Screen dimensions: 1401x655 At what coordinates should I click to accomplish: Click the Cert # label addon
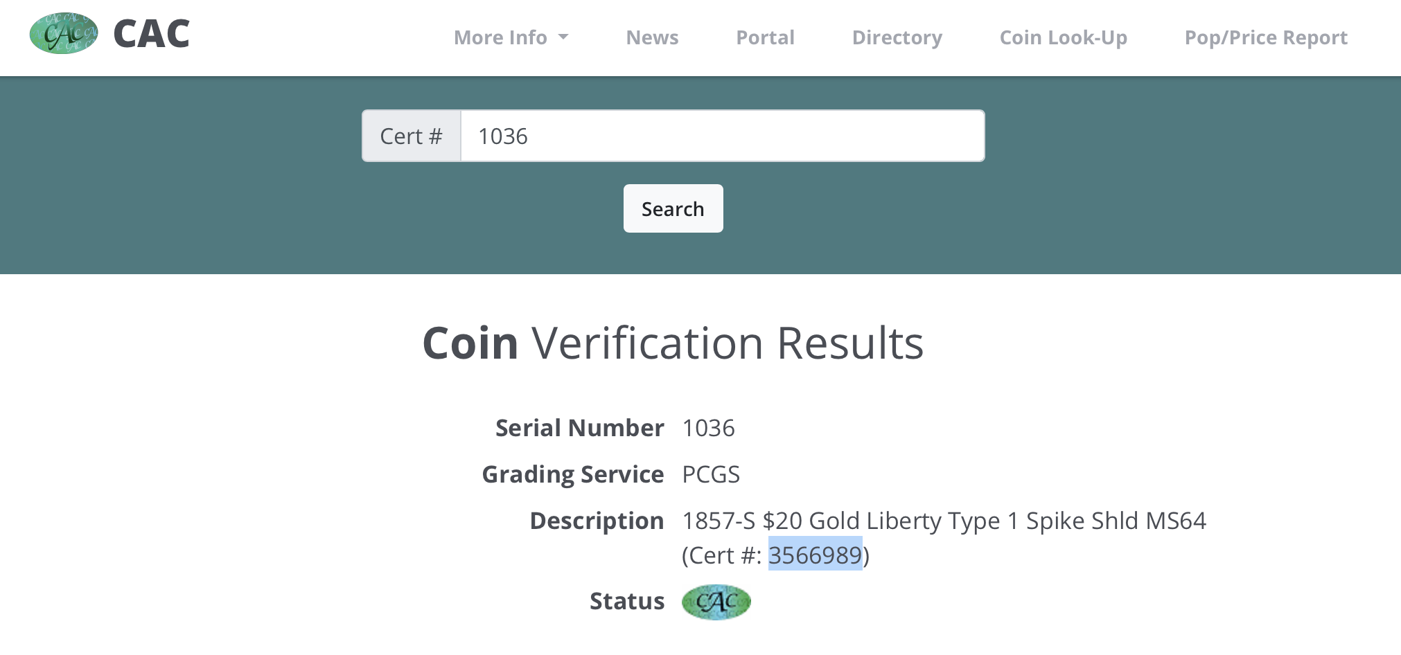pyautogui.click(x=412, y=136)
